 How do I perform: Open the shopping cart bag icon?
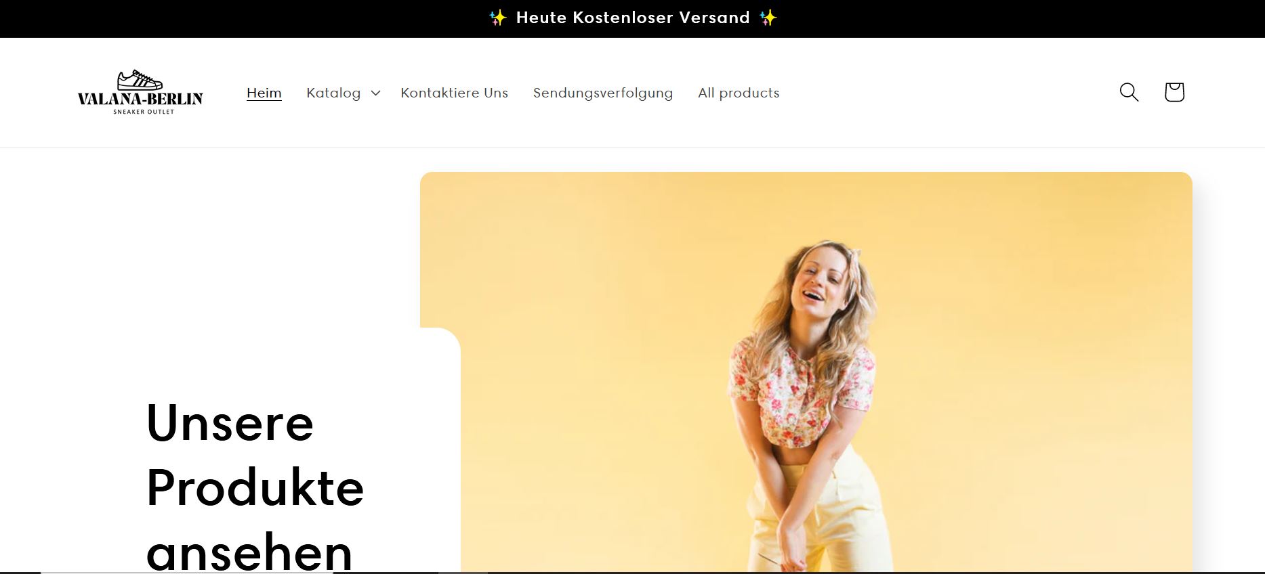pos(1174,92)
